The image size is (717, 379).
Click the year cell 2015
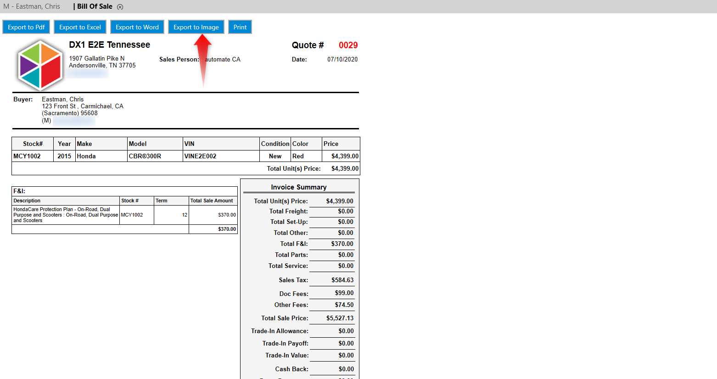coord(64,156)
